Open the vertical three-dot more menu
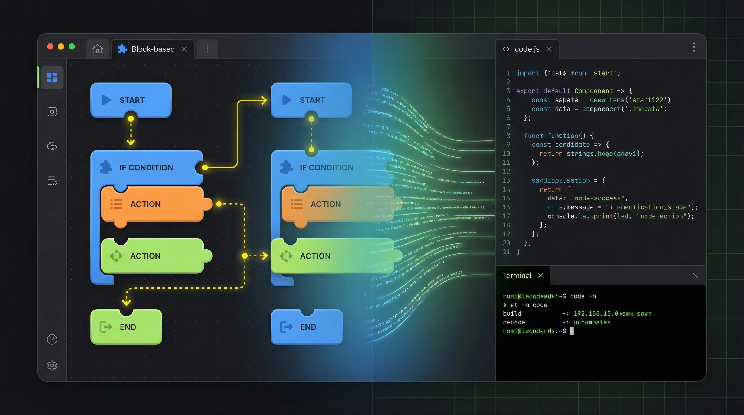 coord(694,47)
